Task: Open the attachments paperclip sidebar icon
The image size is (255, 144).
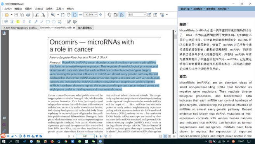Action: [4, 131]
